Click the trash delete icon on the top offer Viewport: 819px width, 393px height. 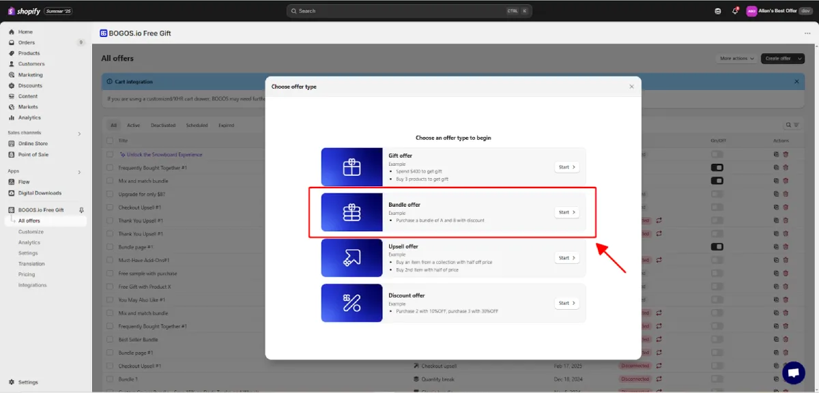pos(786,154)
